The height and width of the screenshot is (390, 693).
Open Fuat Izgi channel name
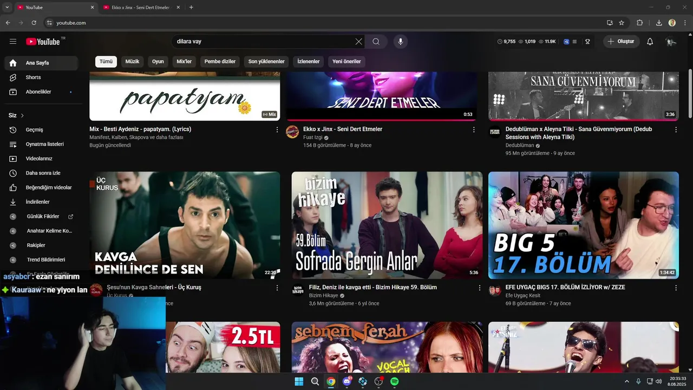(x=312, y=138)
